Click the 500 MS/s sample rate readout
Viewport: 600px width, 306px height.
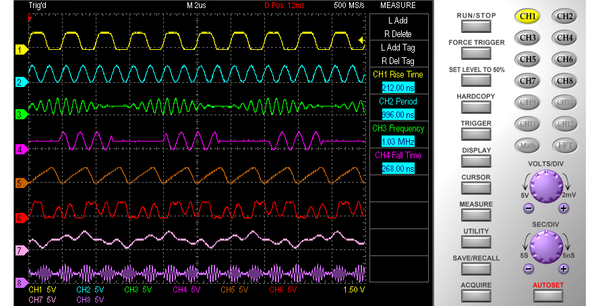coord(349,5)
